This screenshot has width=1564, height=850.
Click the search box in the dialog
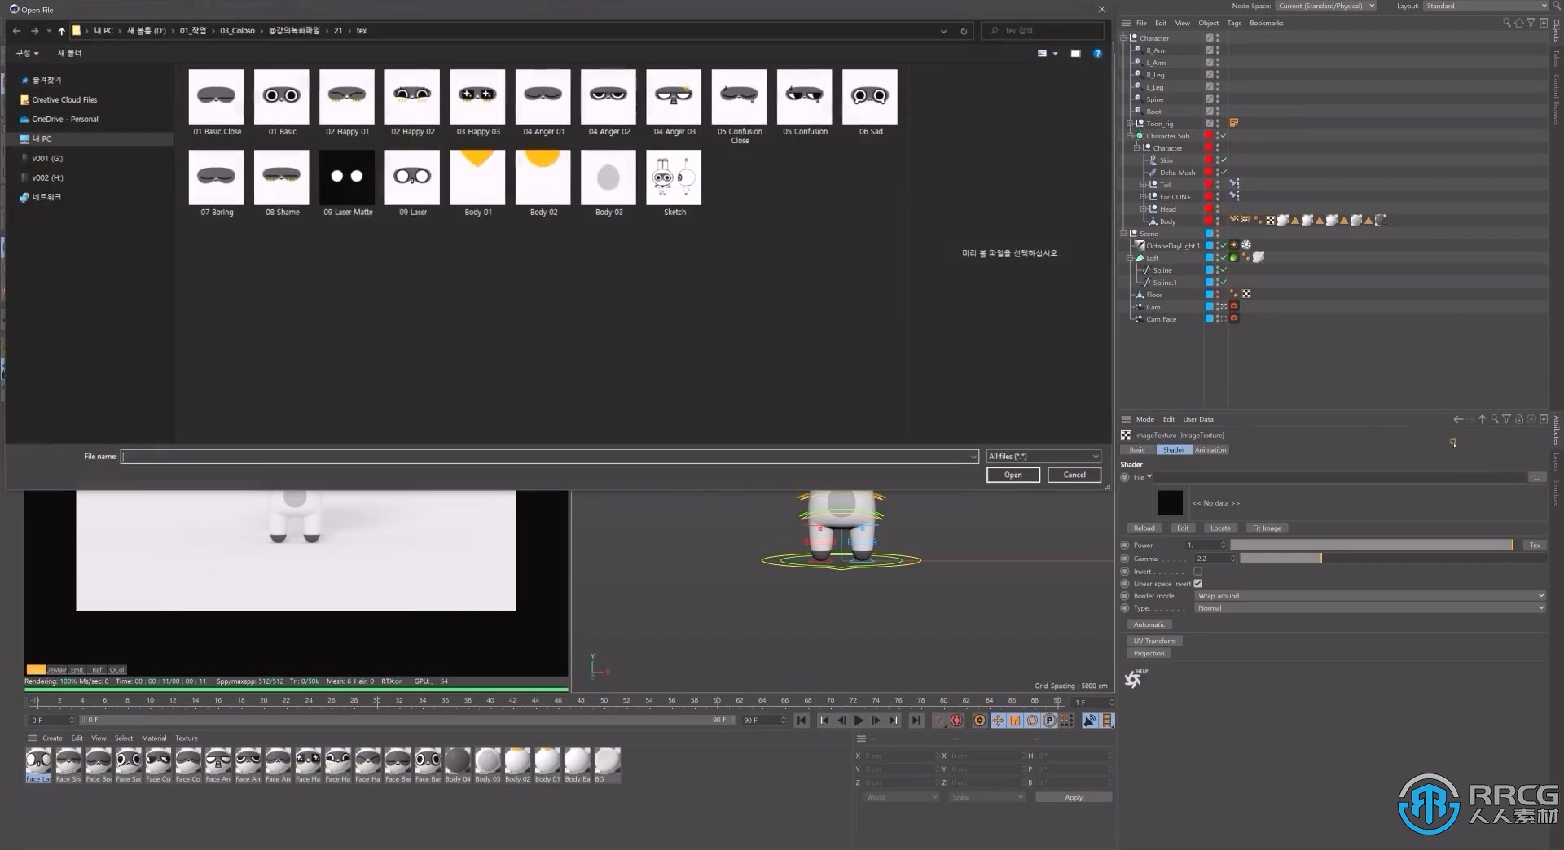(1043, 31)
